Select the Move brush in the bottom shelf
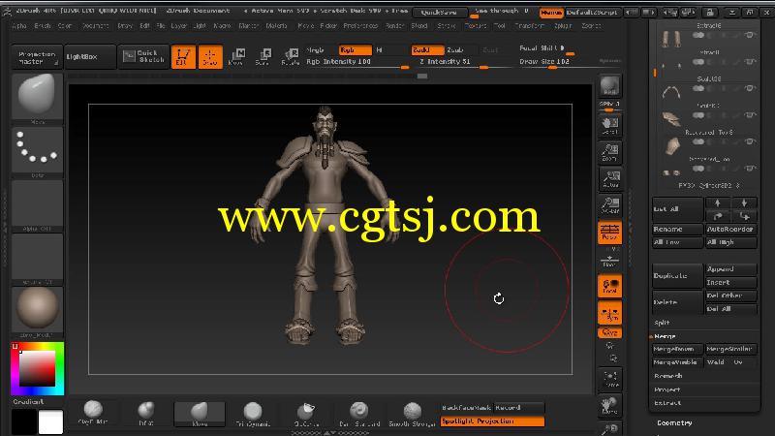Screen dimensions: 775x436 200,414
